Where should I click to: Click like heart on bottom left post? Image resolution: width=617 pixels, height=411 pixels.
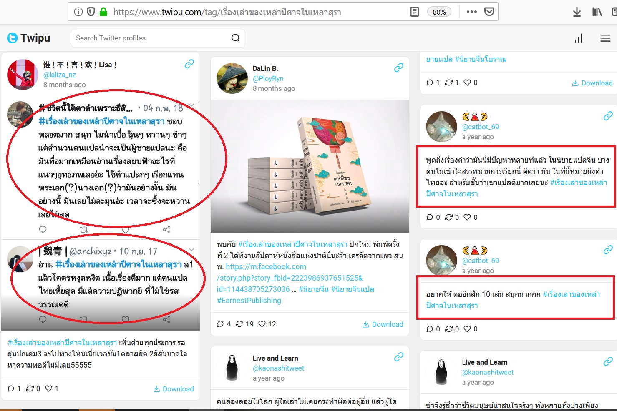[49, 388]
